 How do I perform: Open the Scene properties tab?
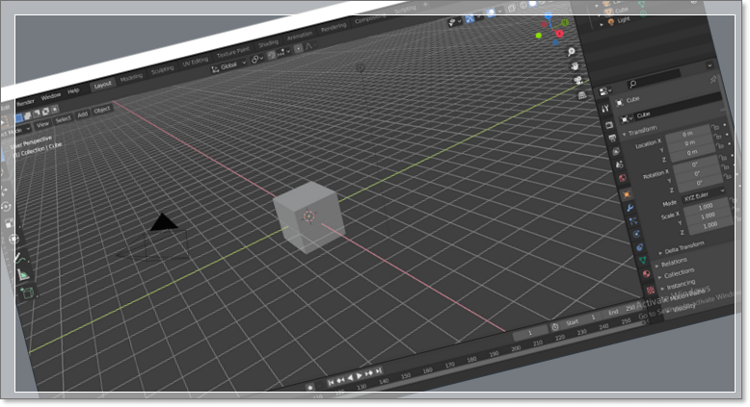[x=620, y=165]
